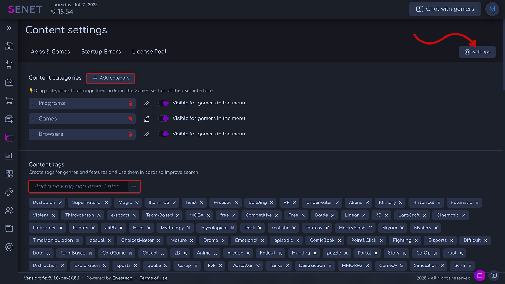Delete the Programs category with trash icon

tap(130, 103)
